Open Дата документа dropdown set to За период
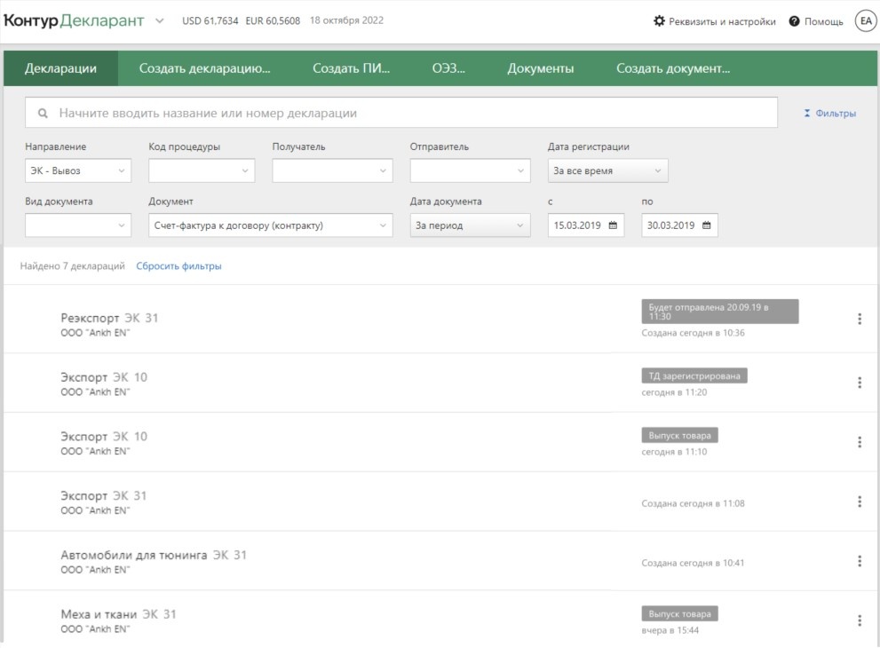 pos(470,225)
